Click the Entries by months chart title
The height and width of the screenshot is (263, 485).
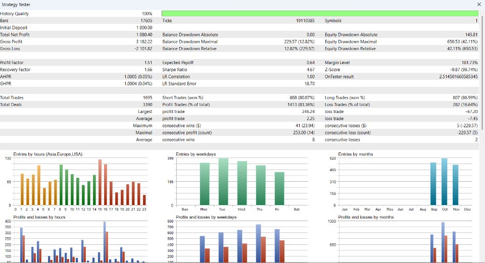click(x=356, y=154)
